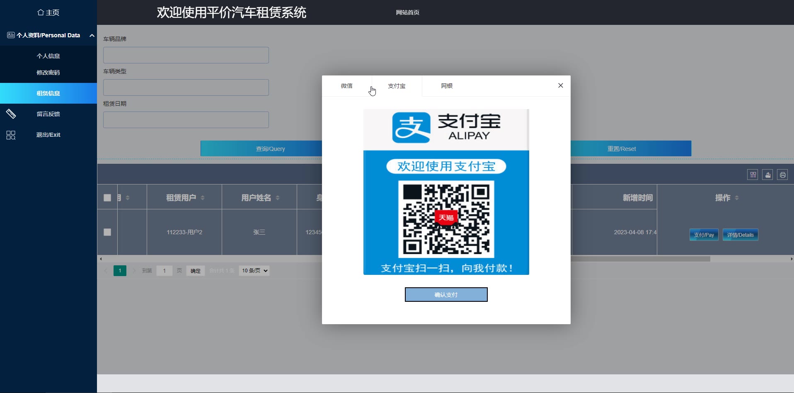This screenshot has height=393, width=794.
Task: Click the ruler icon beside 留言反馈
Action: point(11,114)
